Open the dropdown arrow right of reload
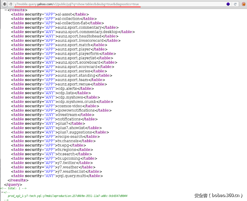 (243, 4)
